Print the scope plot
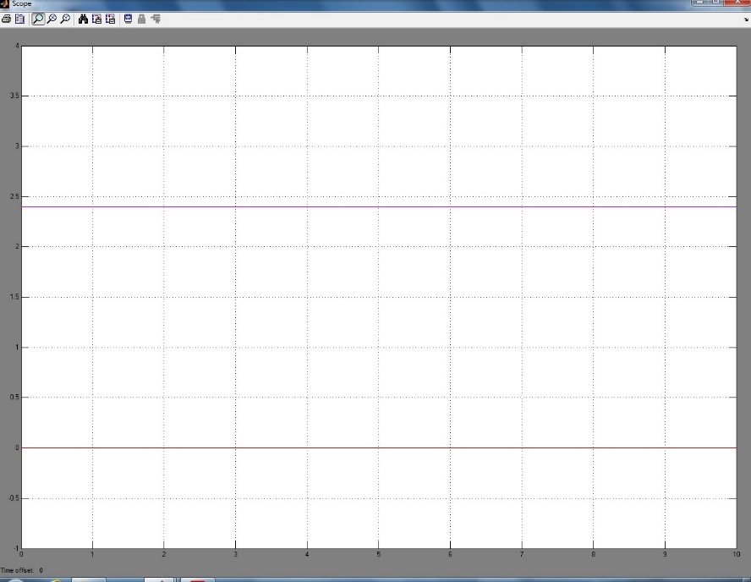This screenshot has width=751, height=582. 6,19
